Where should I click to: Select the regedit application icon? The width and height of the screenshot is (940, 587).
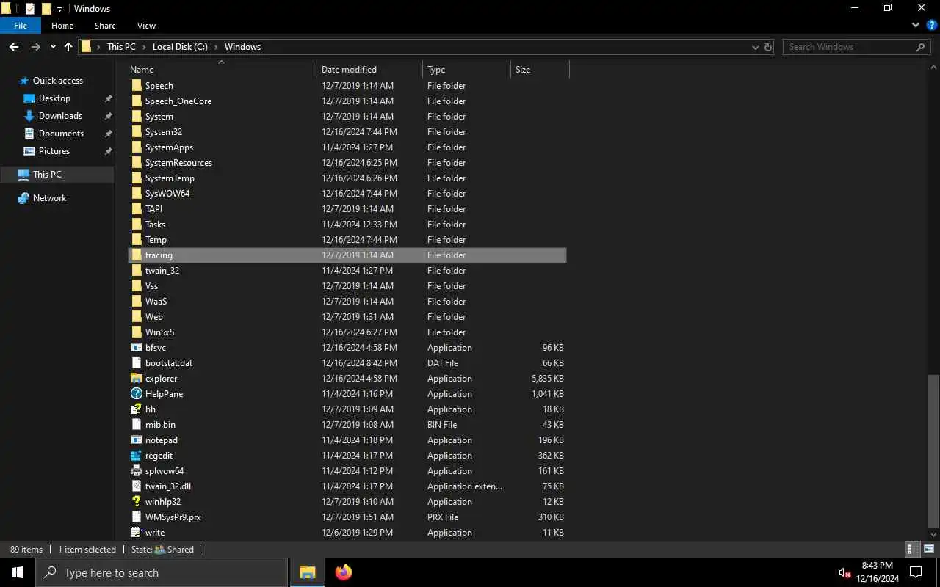[x=136, y=456]
